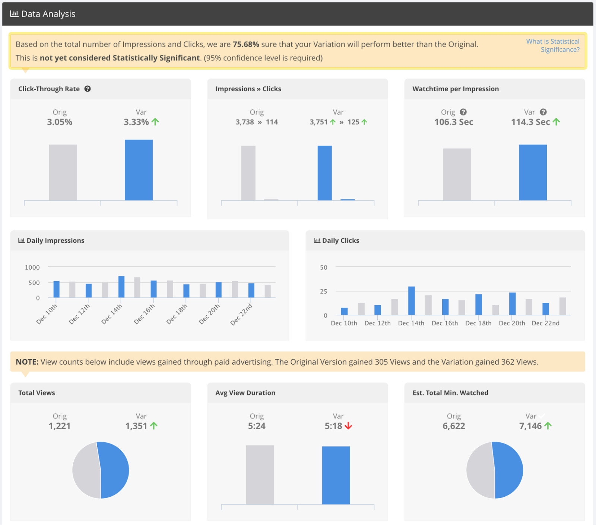Click the bar chart icon beside Data Analysis title
This screenshot has height=525, width=596.
click(x=14, y=14)
